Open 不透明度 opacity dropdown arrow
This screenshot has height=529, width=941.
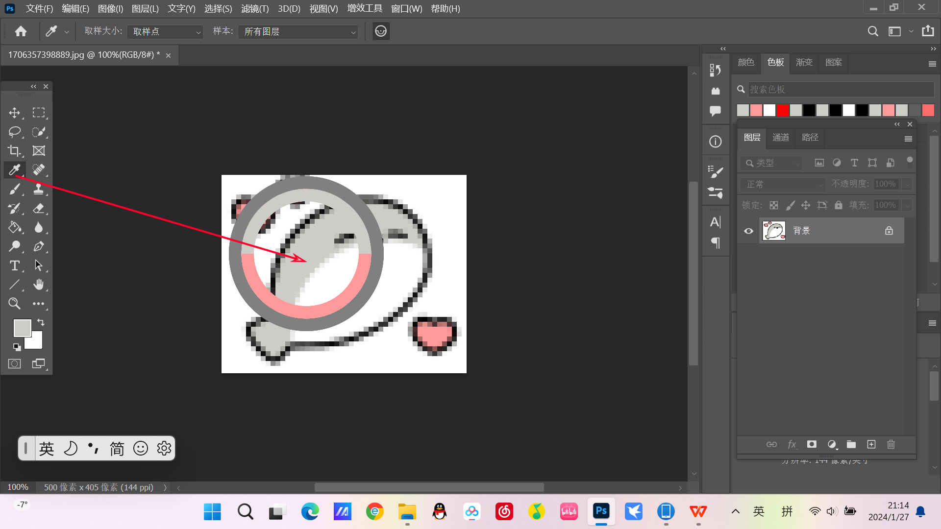(907, 185)
